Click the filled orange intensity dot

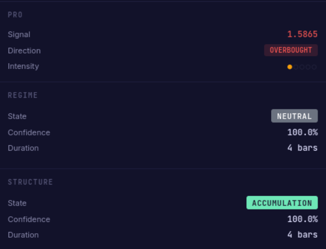[x=290, y=67]
